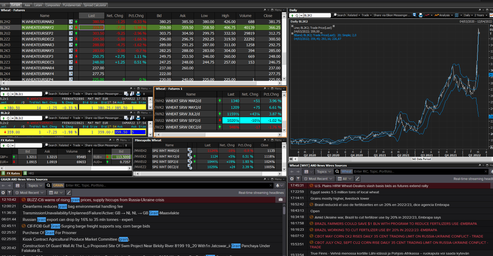Open the Fundamentals tab
This screenshot has width=493, height=256.
click(72, 5)
